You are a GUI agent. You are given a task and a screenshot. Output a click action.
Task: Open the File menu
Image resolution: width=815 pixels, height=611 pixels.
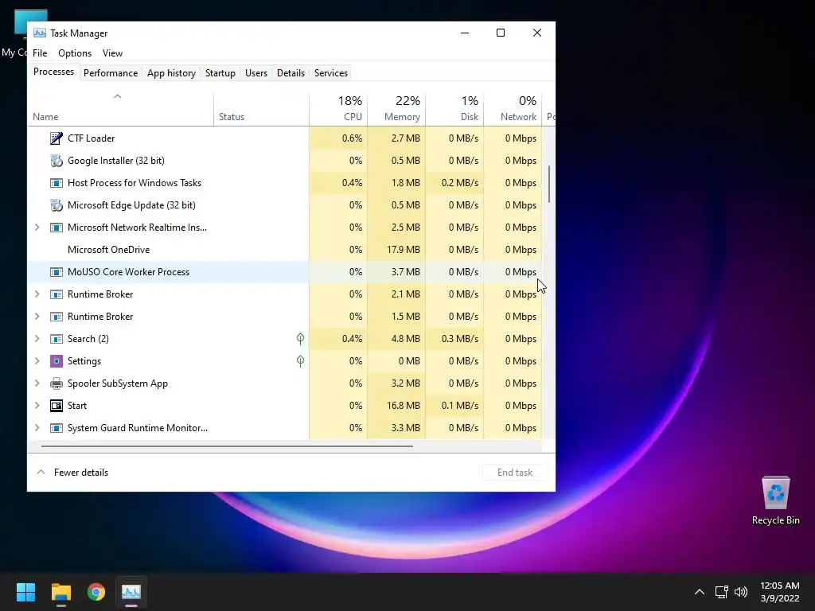[x=40, y=53]
